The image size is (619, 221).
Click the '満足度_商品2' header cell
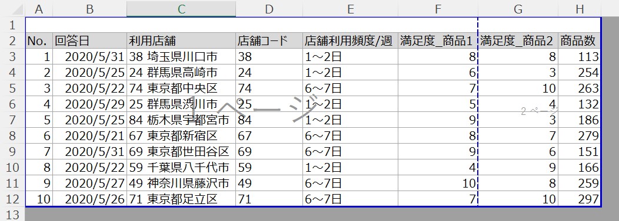(x=518, y=41)
